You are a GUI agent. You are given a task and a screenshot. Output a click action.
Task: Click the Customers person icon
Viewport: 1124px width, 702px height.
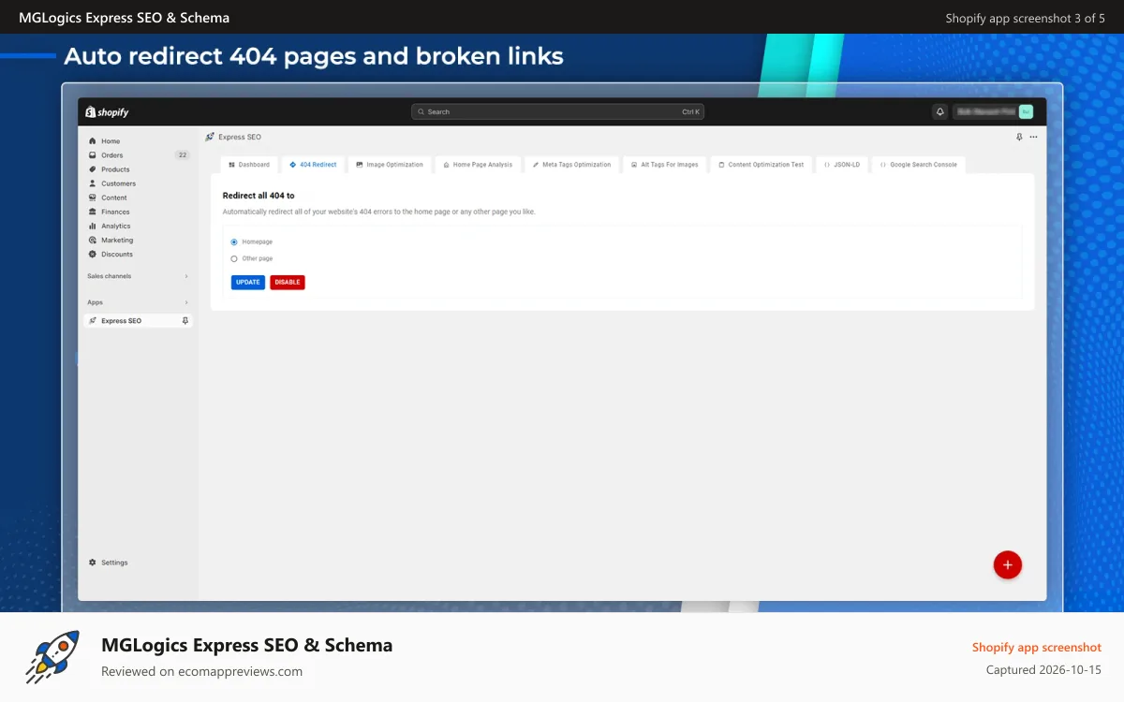[x=93, y=183]
